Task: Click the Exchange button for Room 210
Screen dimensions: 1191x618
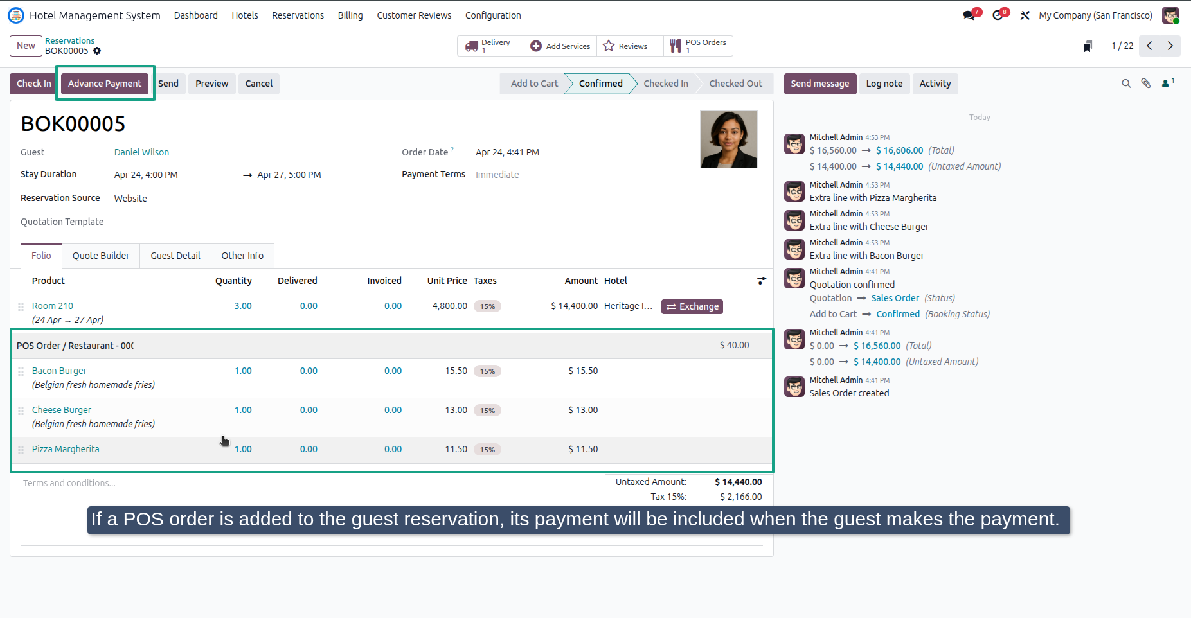Action: click(692, 306)
